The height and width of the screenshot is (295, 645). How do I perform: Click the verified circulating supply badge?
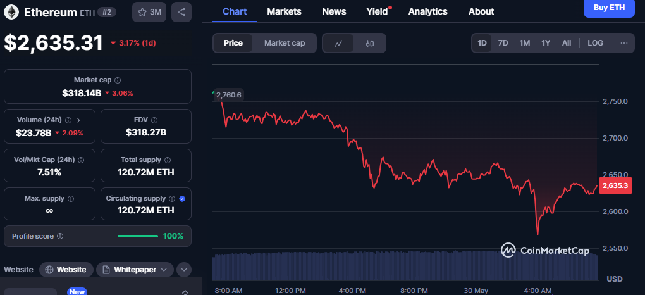click(182, 199)
